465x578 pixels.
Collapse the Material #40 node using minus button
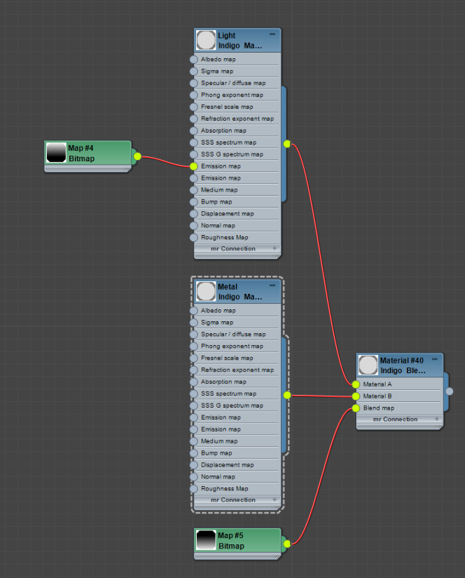[x=435, y=359]
